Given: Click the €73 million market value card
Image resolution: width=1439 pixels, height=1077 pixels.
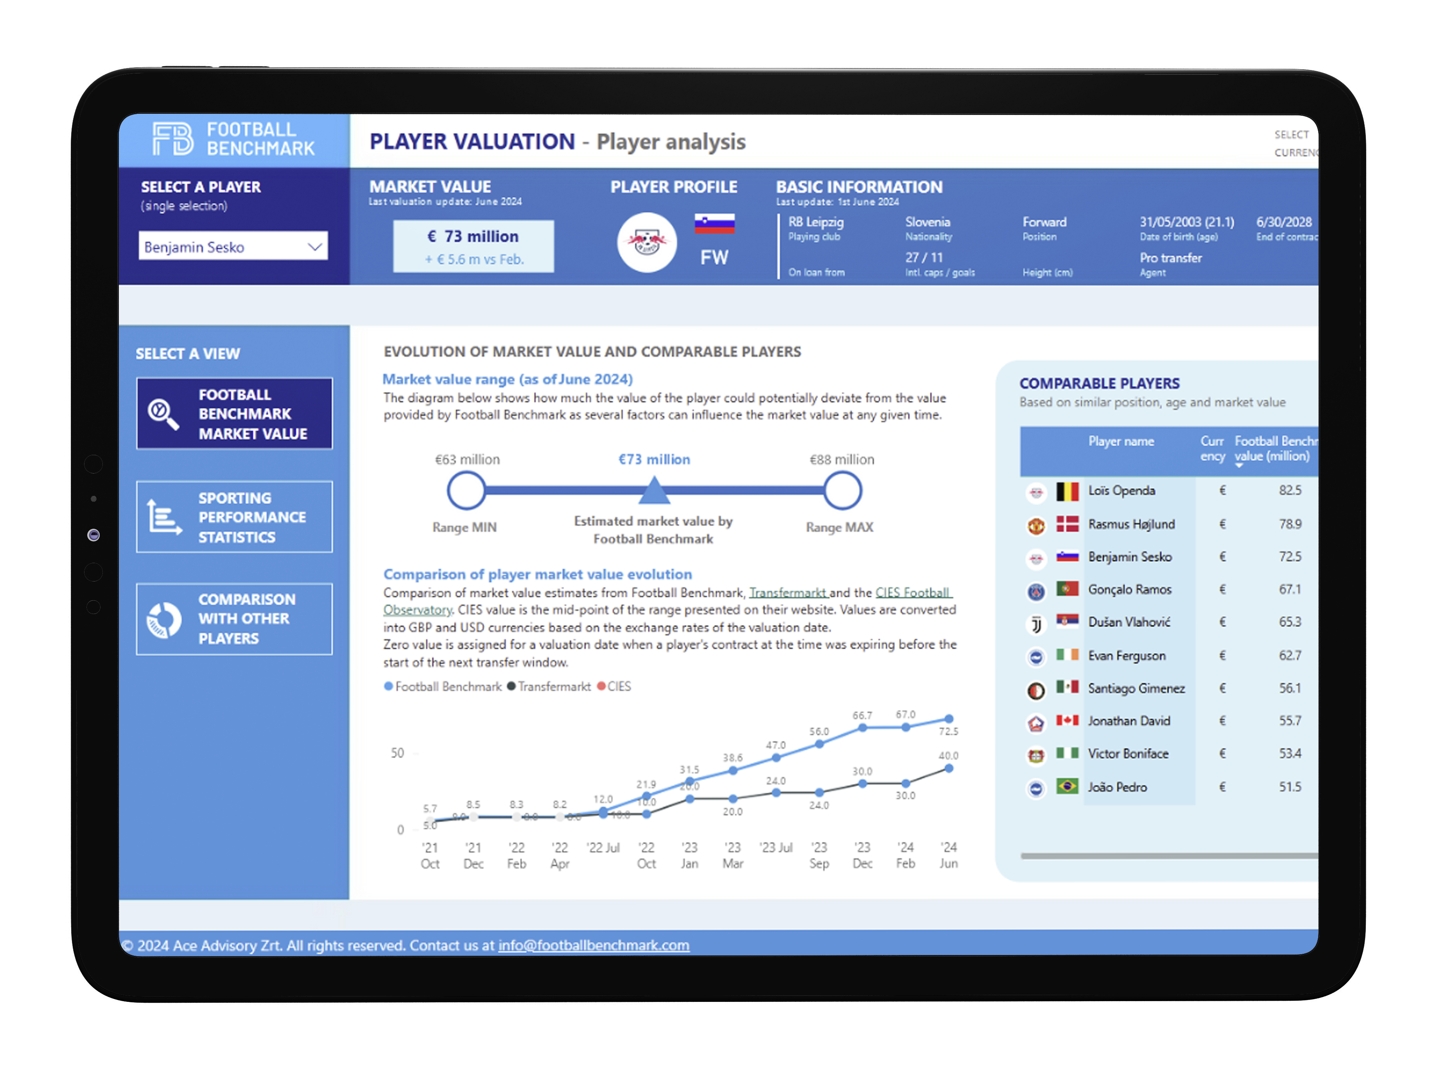Looking at the screenshot, I should tap(474, 247).
